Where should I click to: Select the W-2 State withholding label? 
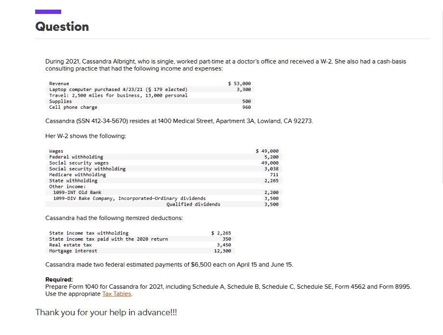pyautogui.click(x=73, y=181)
